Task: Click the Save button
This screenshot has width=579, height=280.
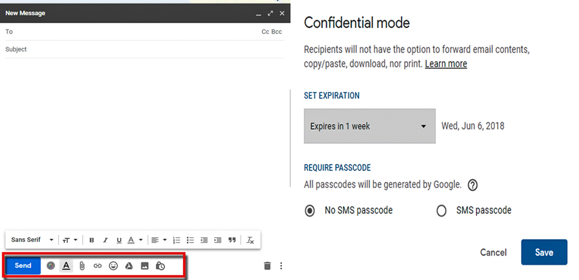Action: point(544,252)
